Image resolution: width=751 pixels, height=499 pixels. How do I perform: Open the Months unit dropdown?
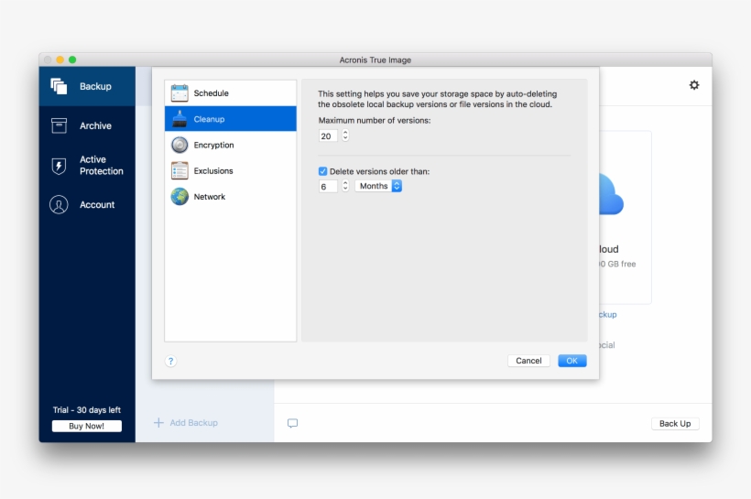pos(378,186)
